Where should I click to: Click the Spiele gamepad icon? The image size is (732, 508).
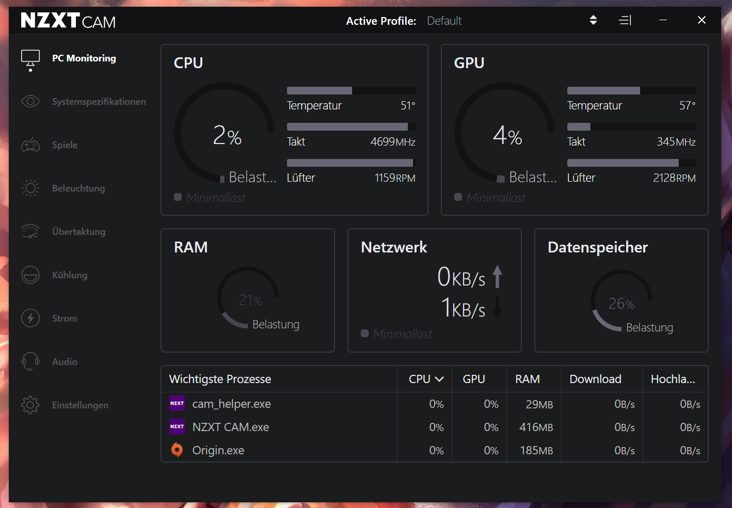[30, 145]
